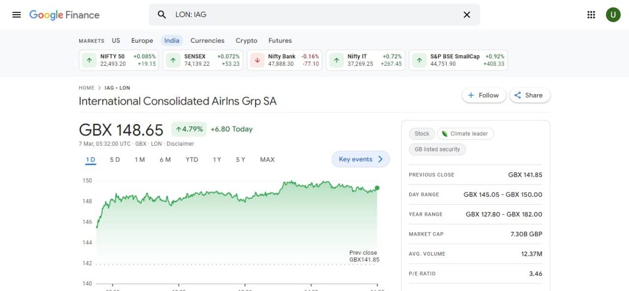Click the SENSEX up arrow icon

pos(173,60)
